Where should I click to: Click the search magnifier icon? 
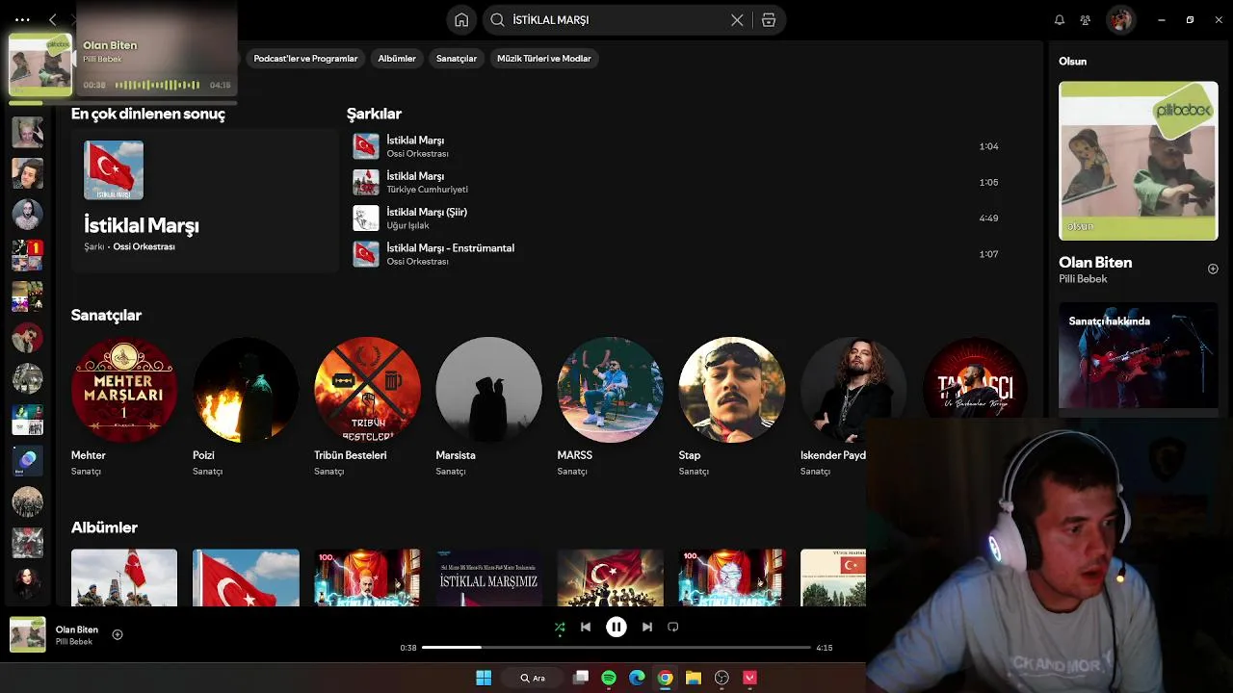point(497,19)
